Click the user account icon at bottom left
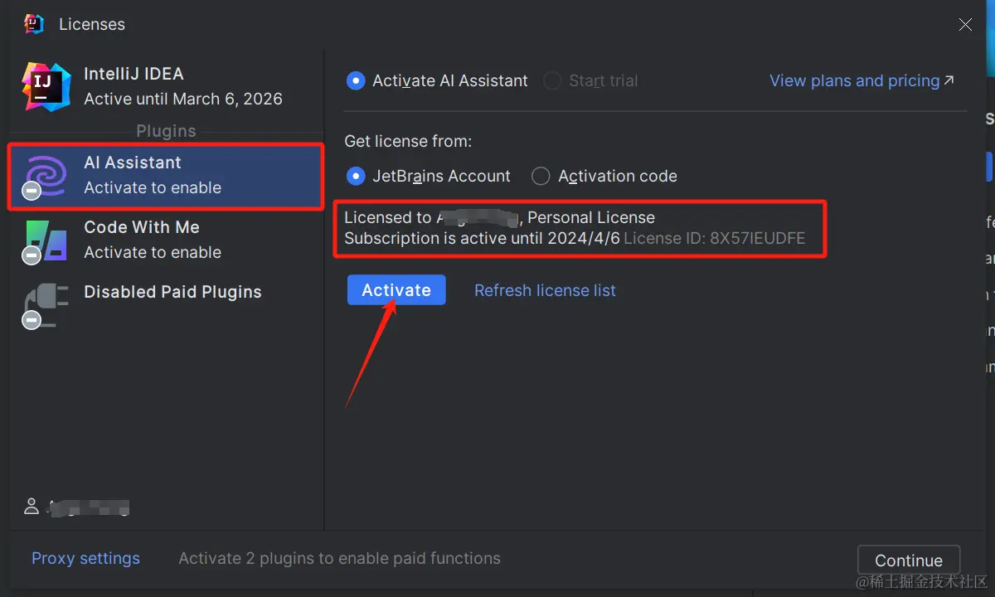 (x=32, y=506)
